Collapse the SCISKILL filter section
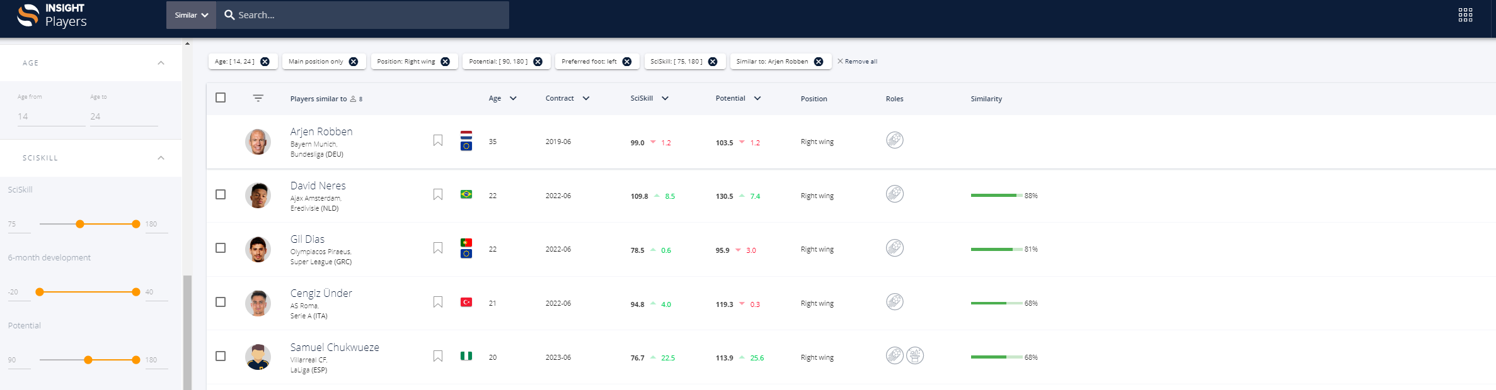This screenshot has width=1496, height=390. point(161,158)
